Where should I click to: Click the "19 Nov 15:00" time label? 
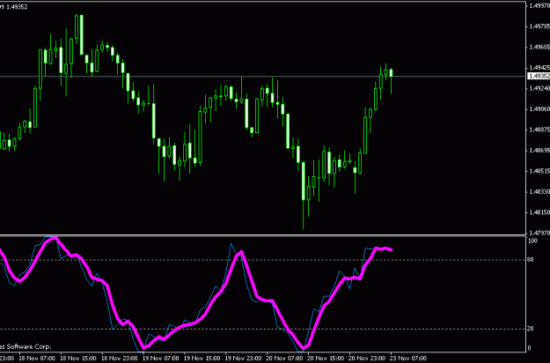point(202,359)
